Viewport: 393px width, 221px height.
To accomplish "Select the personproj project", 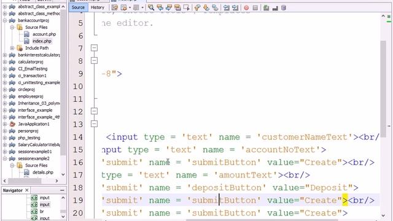I will click(x=28, y=131).
